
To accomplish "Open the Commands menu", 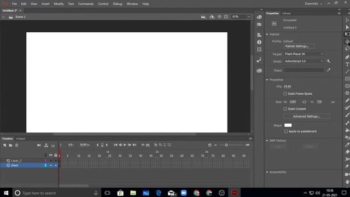I will click(x=86, y=4).
